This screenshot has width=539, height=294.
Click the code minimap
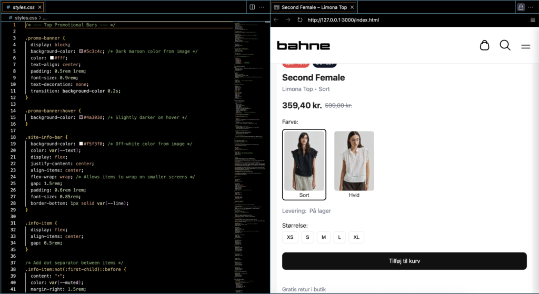pos(250,157)
